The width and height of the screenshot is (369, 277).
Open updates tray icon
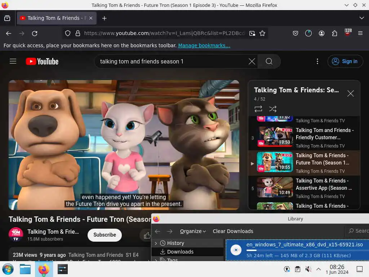click(x=287, y=269)
